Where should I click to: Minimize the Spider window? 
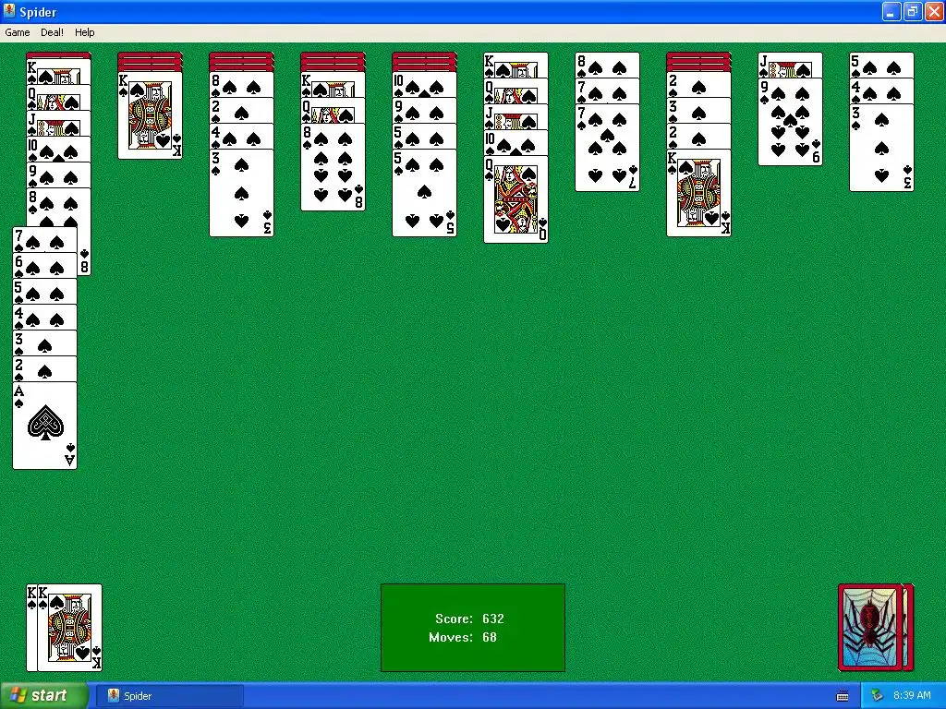(x=891, y=11)
